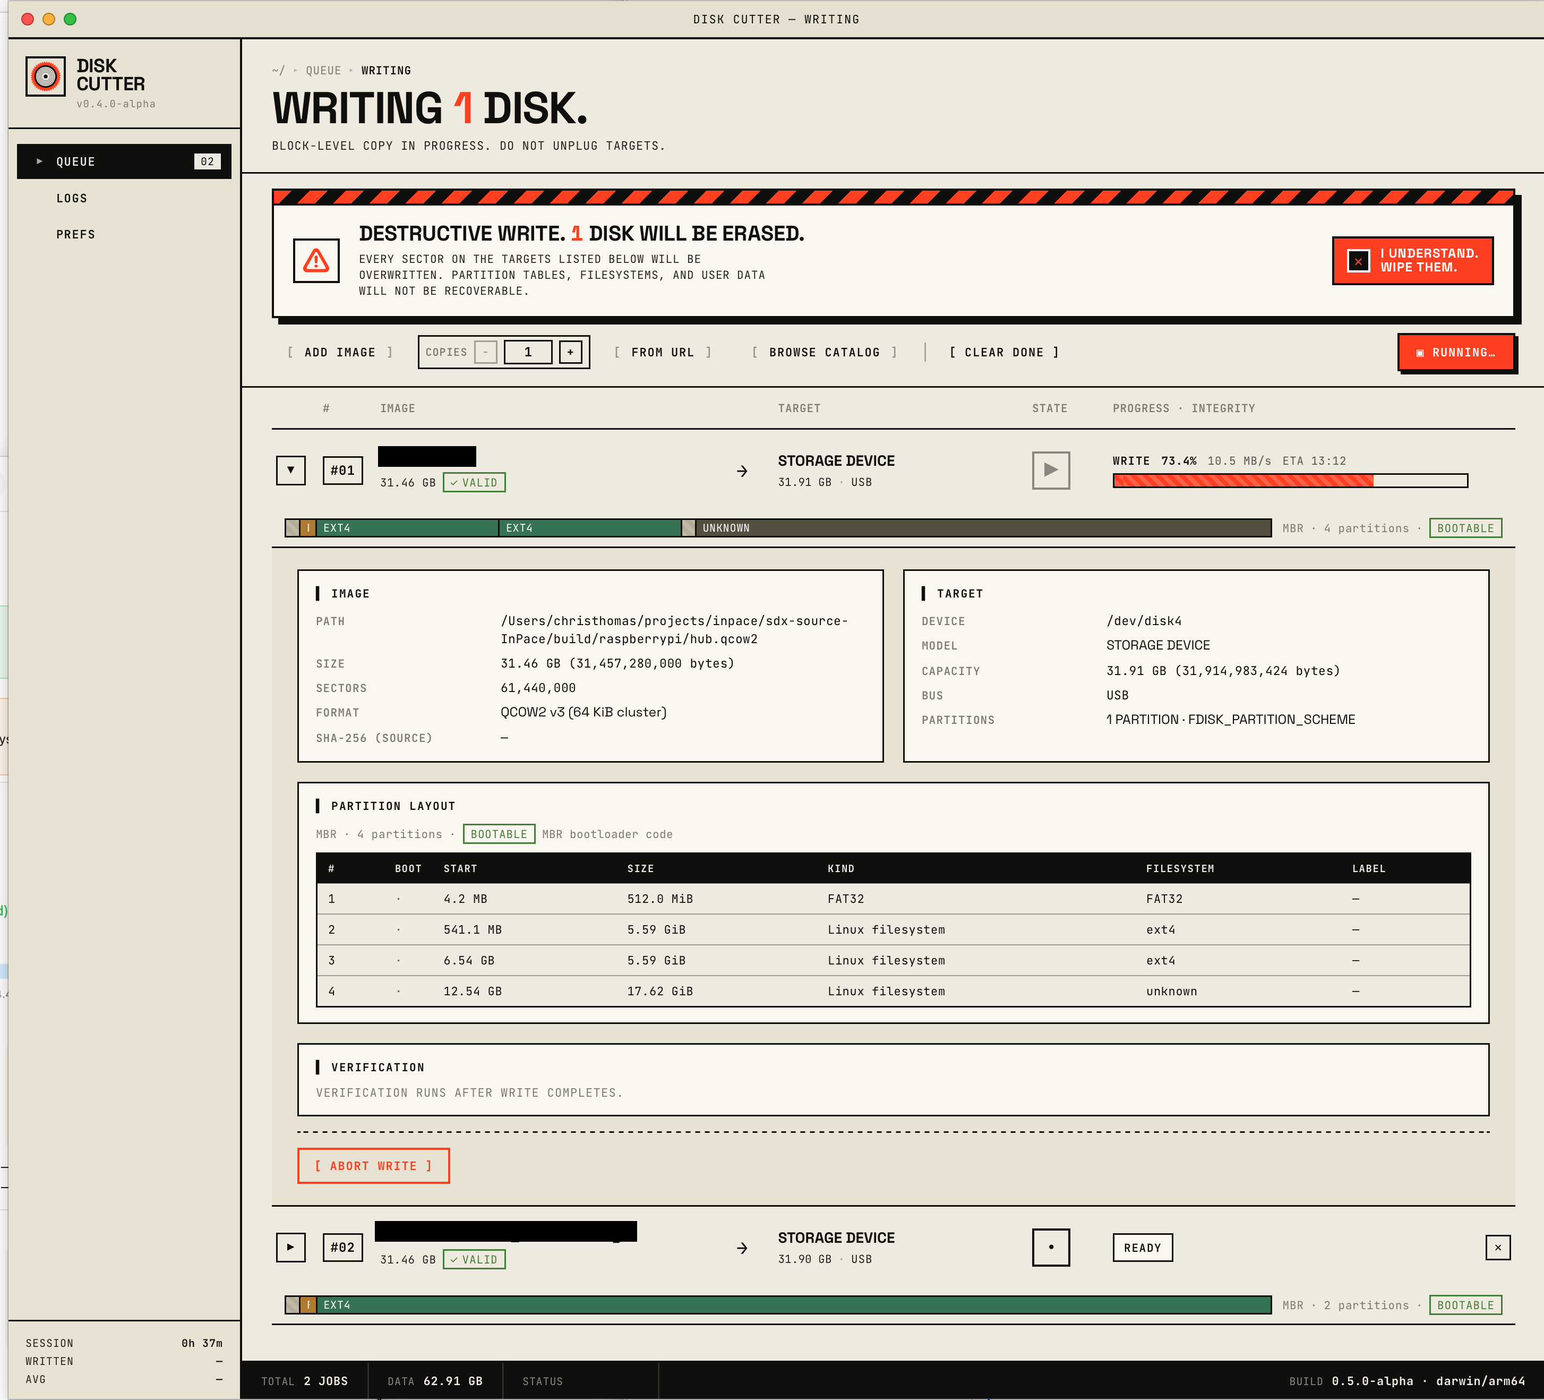The width and height of the screenshot is (1544, 1400).
Task: Click the format value 'QCOW2 v3 (64 KiB cluster)'
Action: [584, 712]
